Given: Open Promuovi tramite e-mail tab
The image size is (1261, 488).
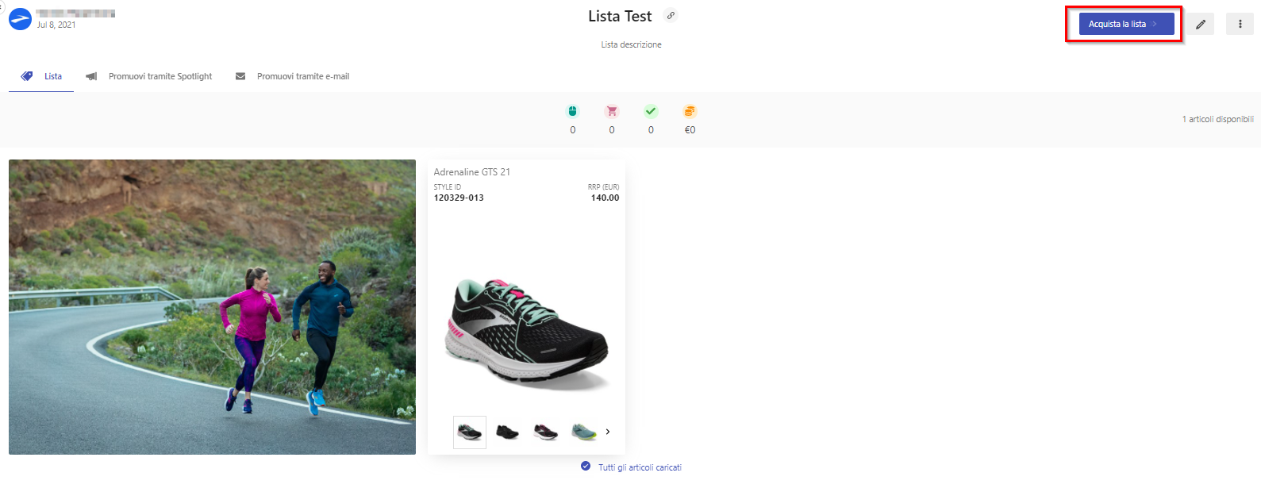Looking at the screenshot, I should 292,76.
